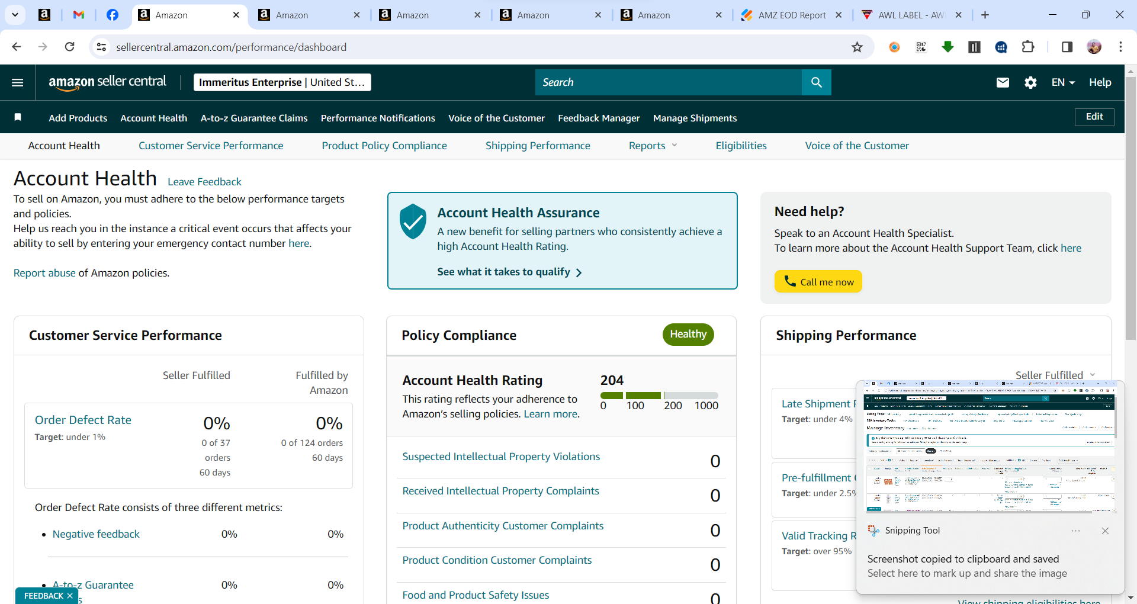Open Feedback Manager

(599, 118)
